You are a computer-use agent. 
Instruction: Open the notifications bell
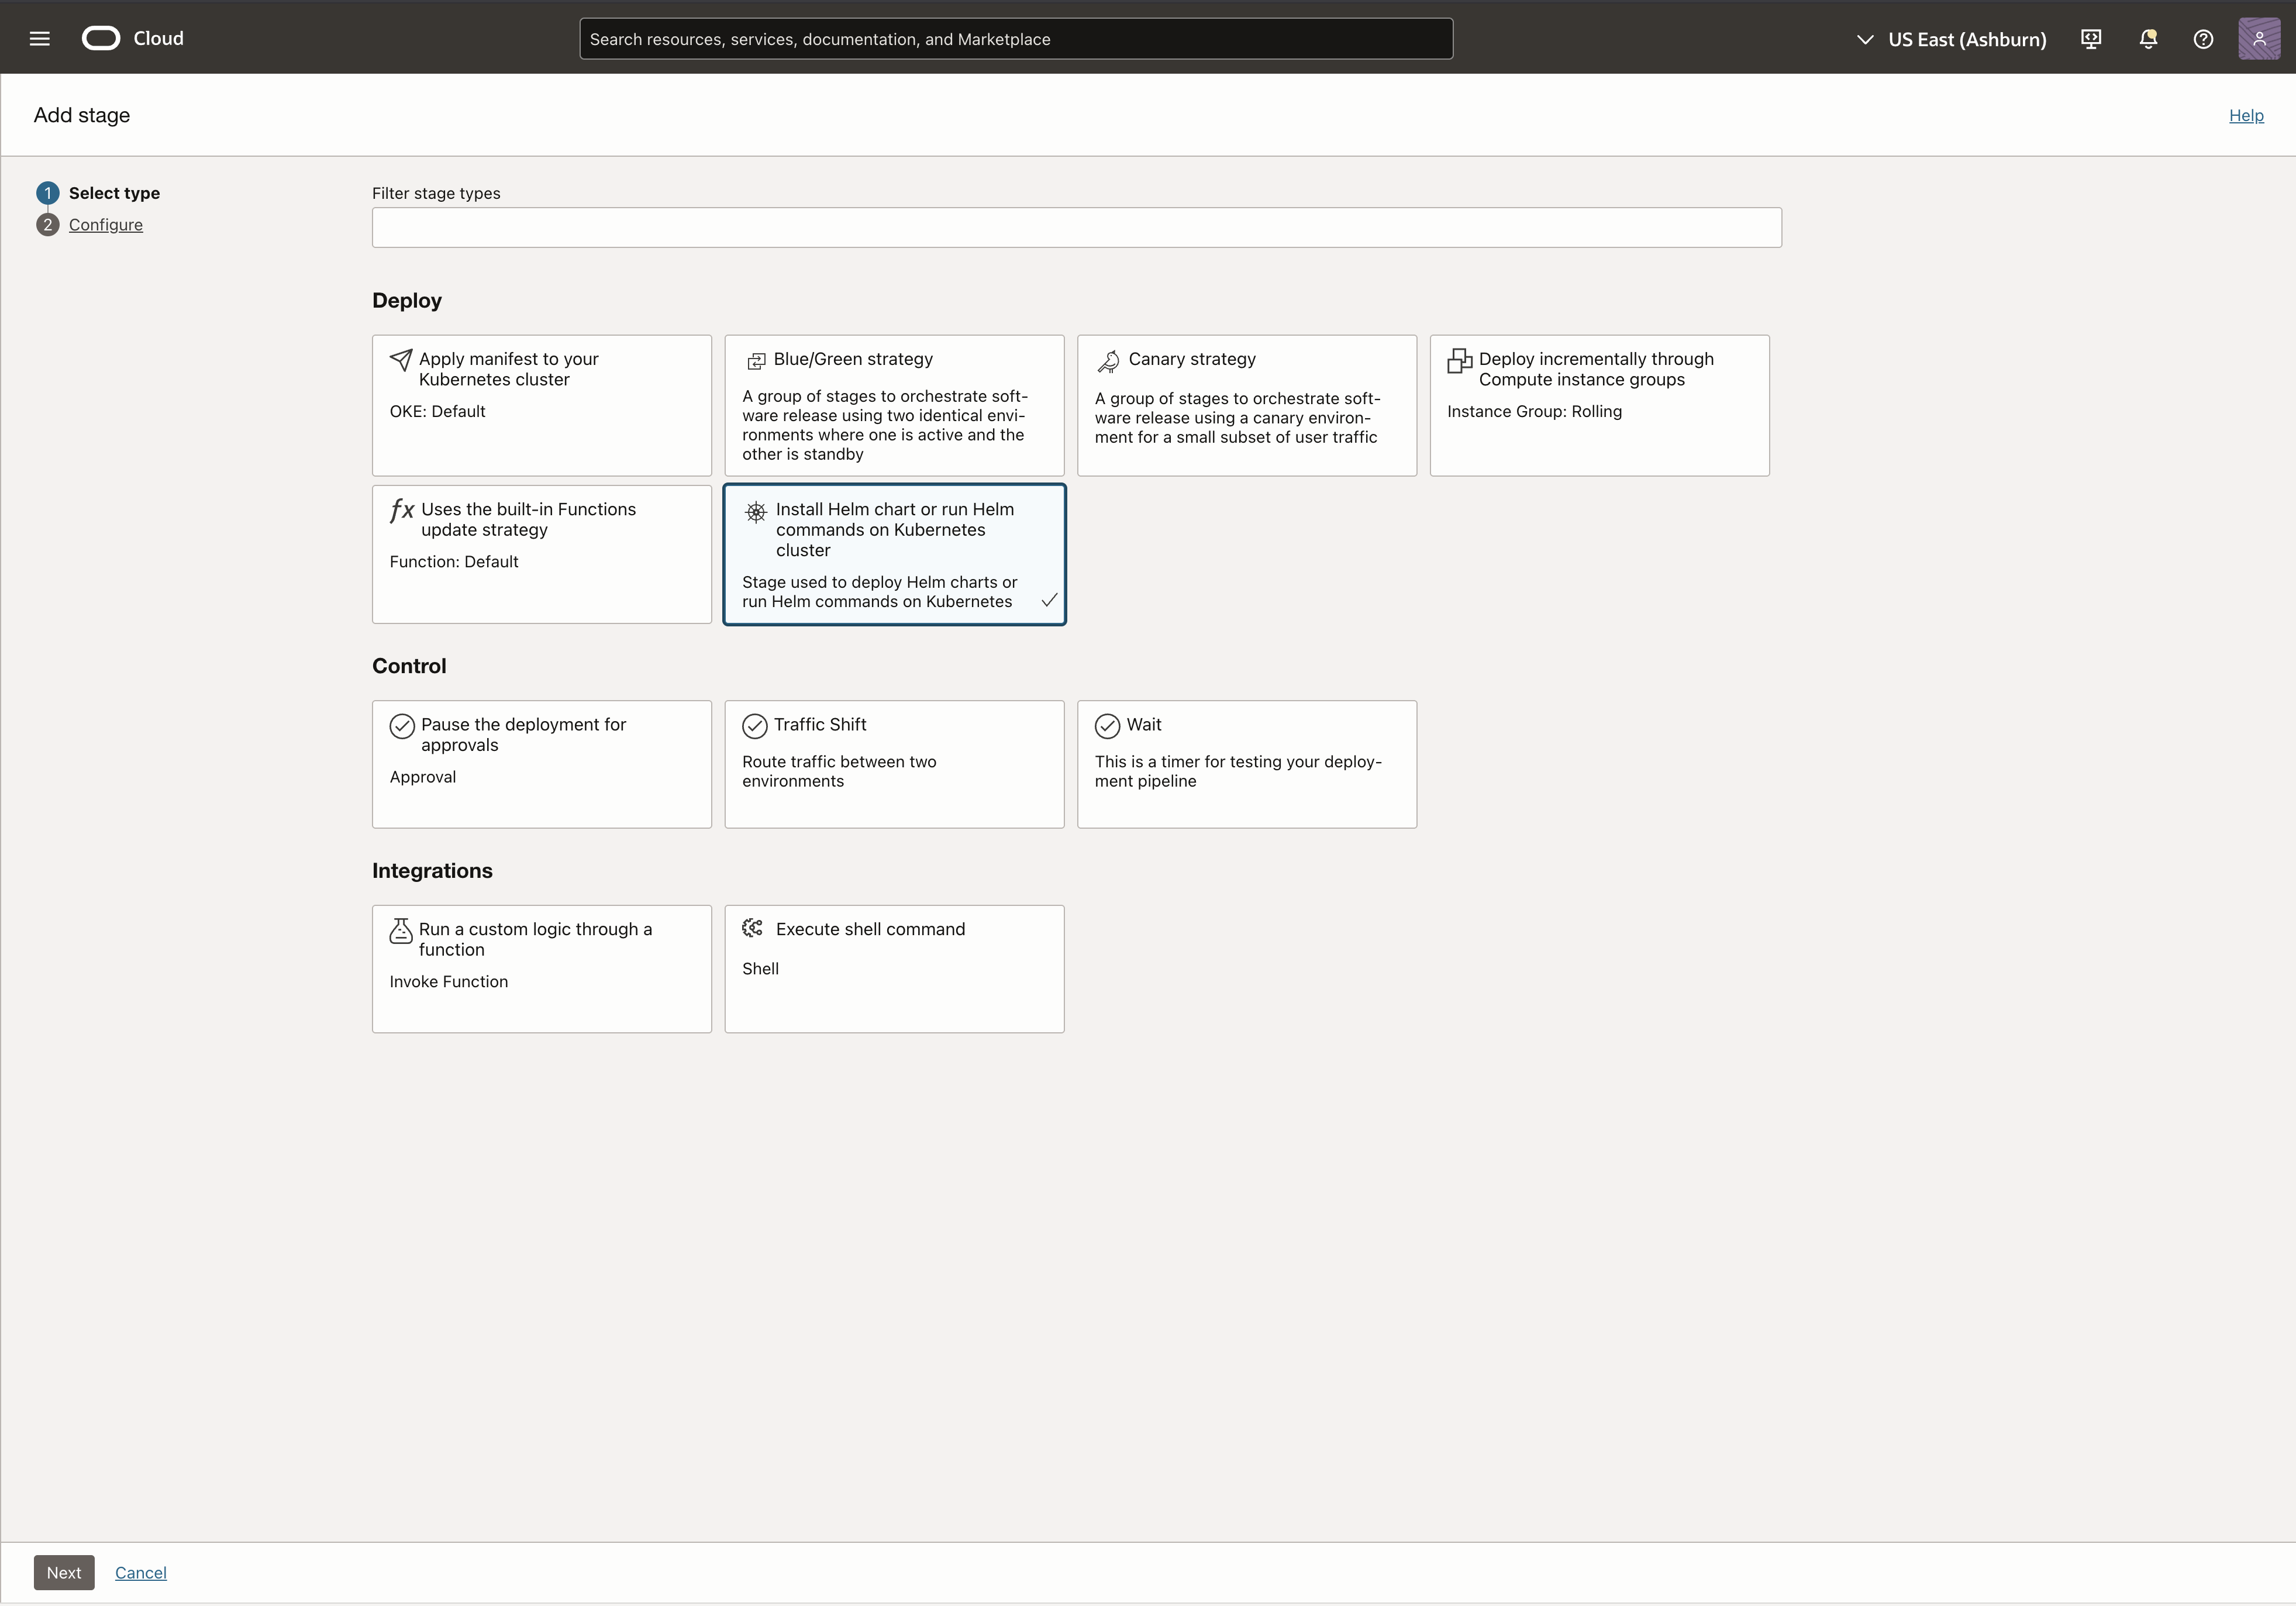click(x=2147, y=39)
